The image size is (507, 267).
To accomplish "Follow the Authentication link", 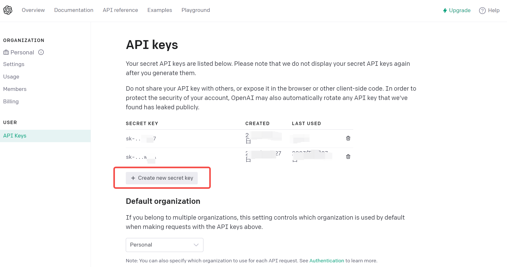I will coord(327,261).
